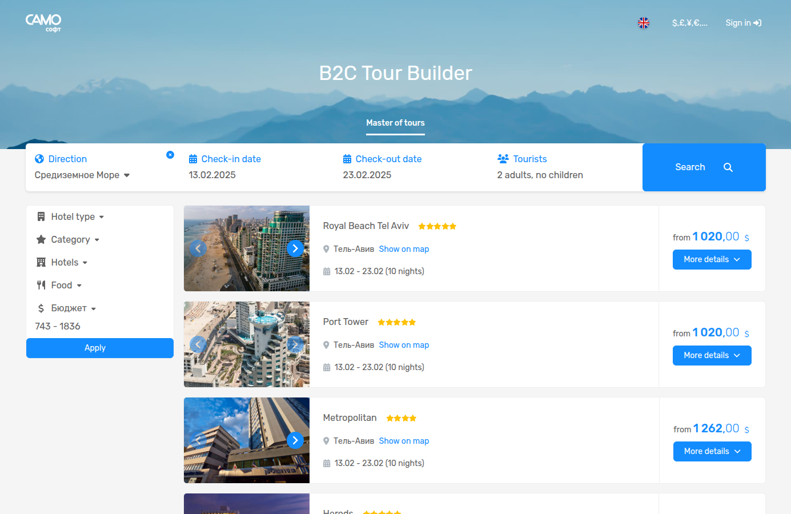Click Port Tower location pin icon
This screenshot has height=514, width=791.
click(x=326, y=345)
